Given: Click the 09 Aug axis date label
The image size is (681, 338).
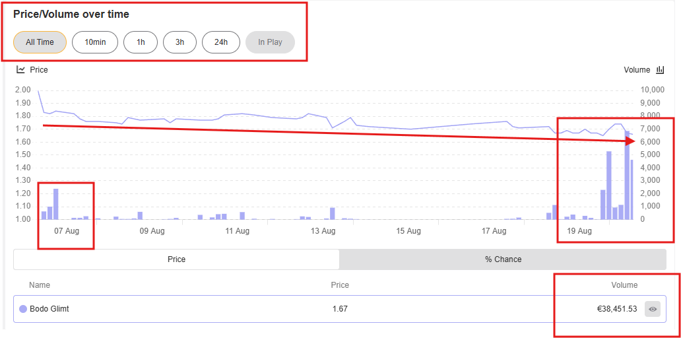Looking at the screenshot, I should (x=152, y=231).
